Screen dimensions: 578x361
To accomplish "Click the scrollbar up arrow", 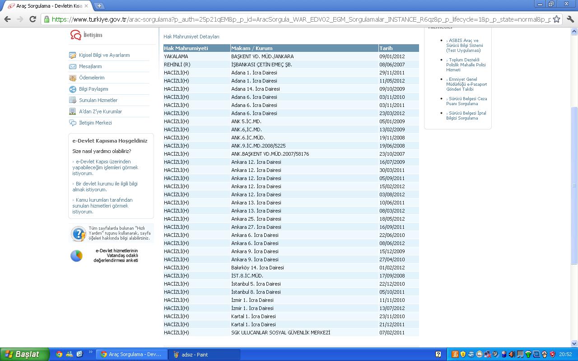I will click(574, 31).
